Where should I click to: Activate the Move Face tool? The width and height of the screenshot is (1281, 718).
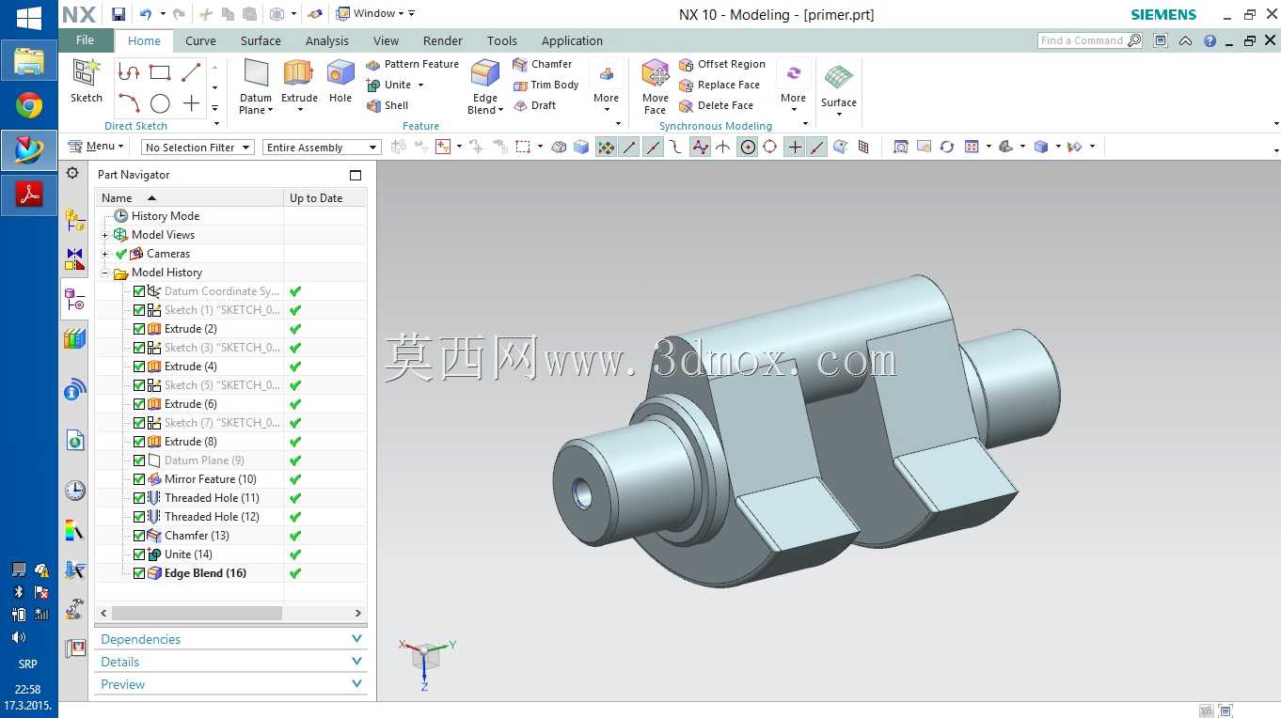tap(655, 86)
